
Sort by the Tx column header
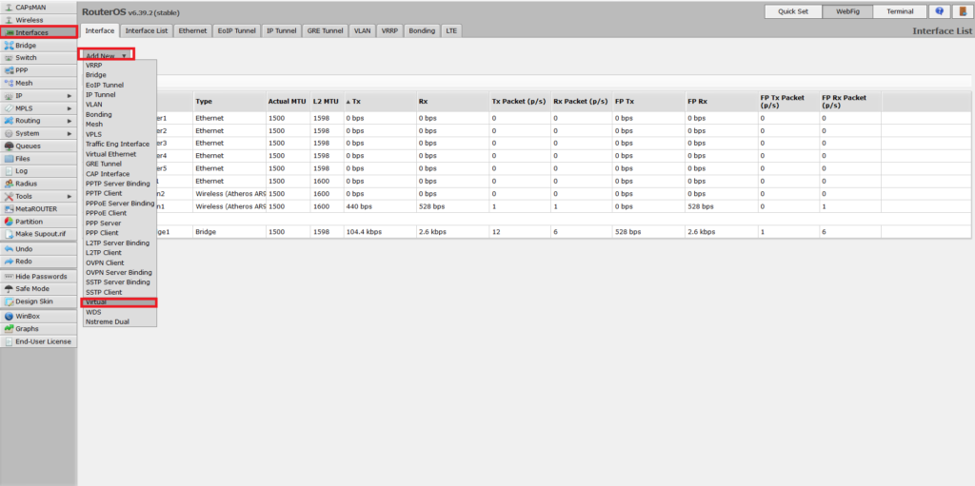coord(379,102)
